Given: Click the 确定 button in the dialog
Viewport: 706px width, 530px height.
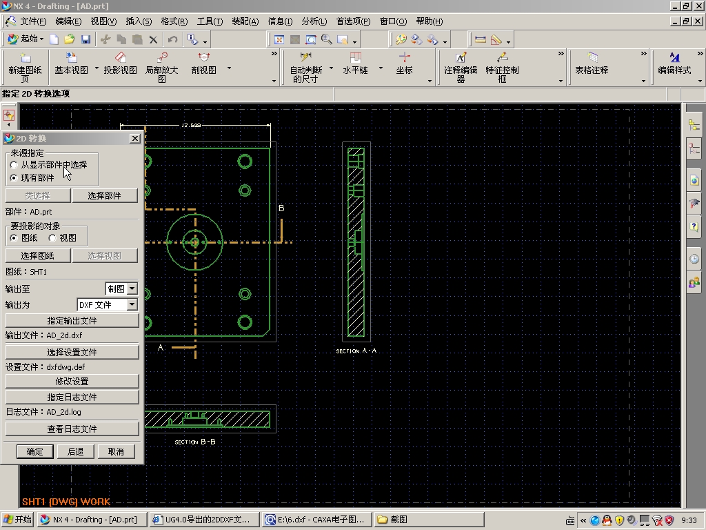Looking at the screenshot, I should (34, 451).
